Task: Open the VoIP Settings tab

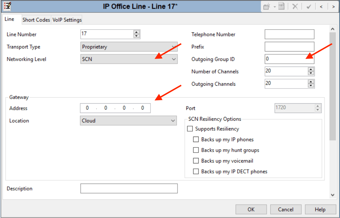Action: [x=67, y=20]
